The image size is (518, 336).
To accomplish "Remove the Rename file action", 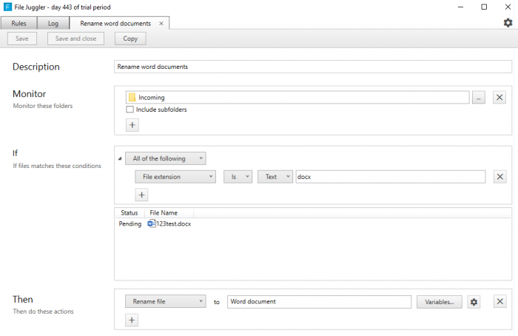I will [x=499, y=302].
